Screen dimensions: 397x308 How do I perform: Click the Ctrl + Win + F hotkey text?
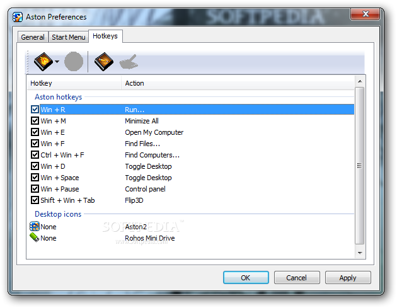pyautogui.click(x=62, y=155)
